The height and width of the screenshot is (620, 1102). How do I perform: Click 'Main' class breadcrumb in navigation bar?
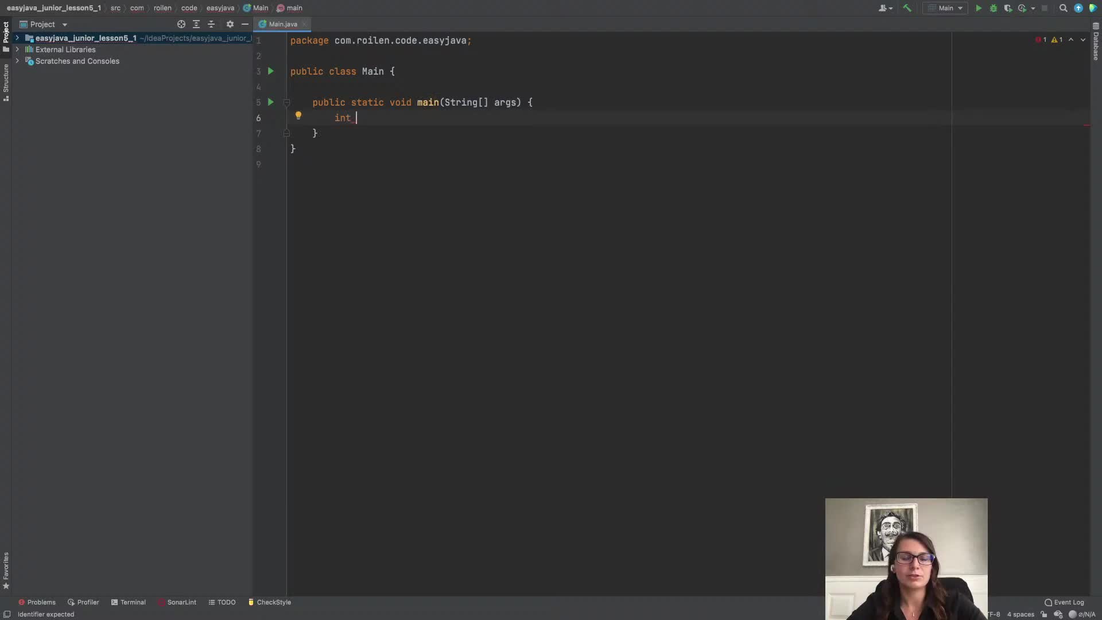coord(256,8)
